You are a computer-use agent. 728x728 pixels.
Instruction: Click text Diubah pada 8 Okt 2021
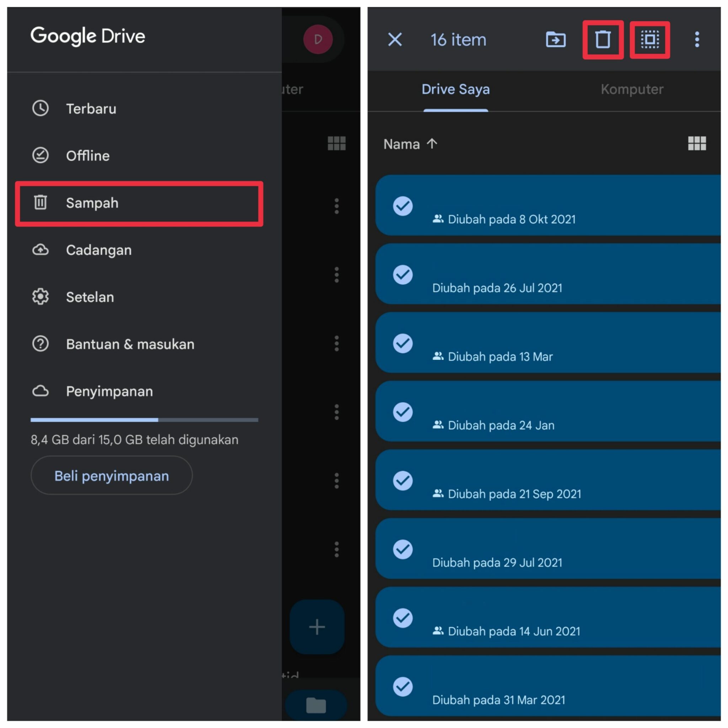pyautogui.click(x=512, y=219)
